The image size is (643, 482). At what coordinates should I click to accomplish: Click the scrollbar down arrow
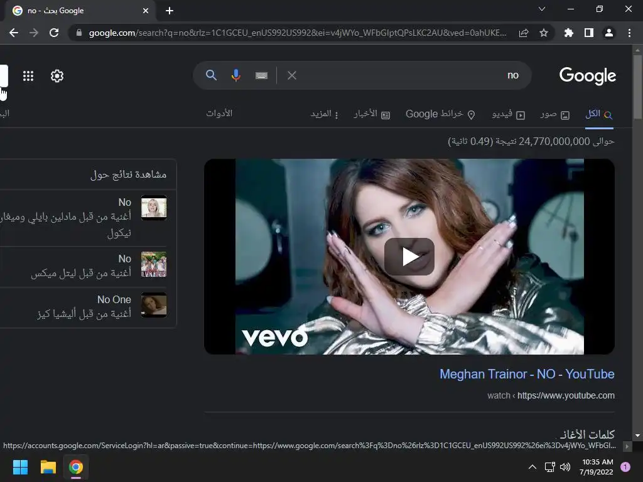pyautogui.click(x=637, y=436)
